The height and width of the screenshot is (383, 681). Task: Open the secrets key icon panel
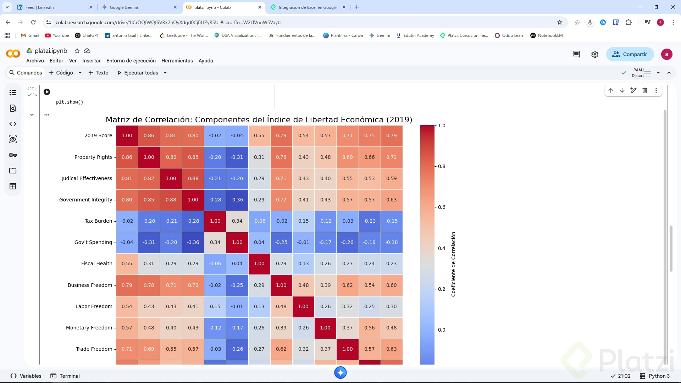click(x=13, y=155)
